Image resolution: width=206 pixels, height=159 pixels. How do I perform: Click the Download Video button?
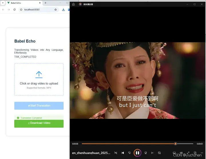coord(39,123)
